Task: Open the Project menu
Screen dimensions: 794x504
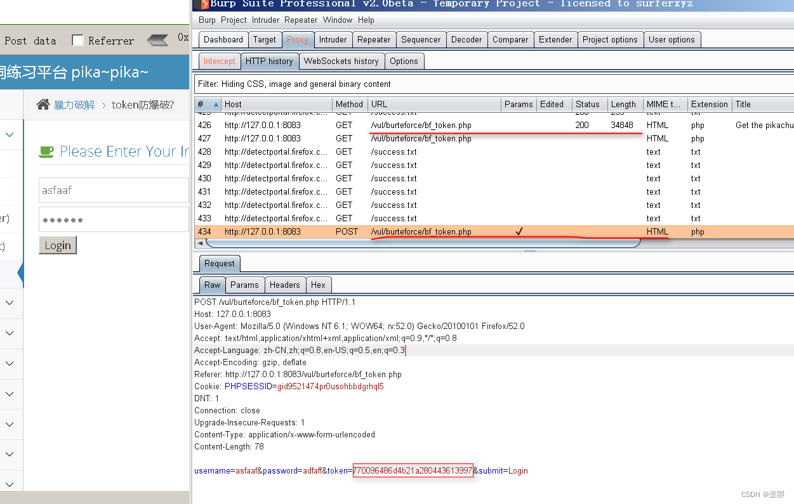Action: (x=234, y=20)
